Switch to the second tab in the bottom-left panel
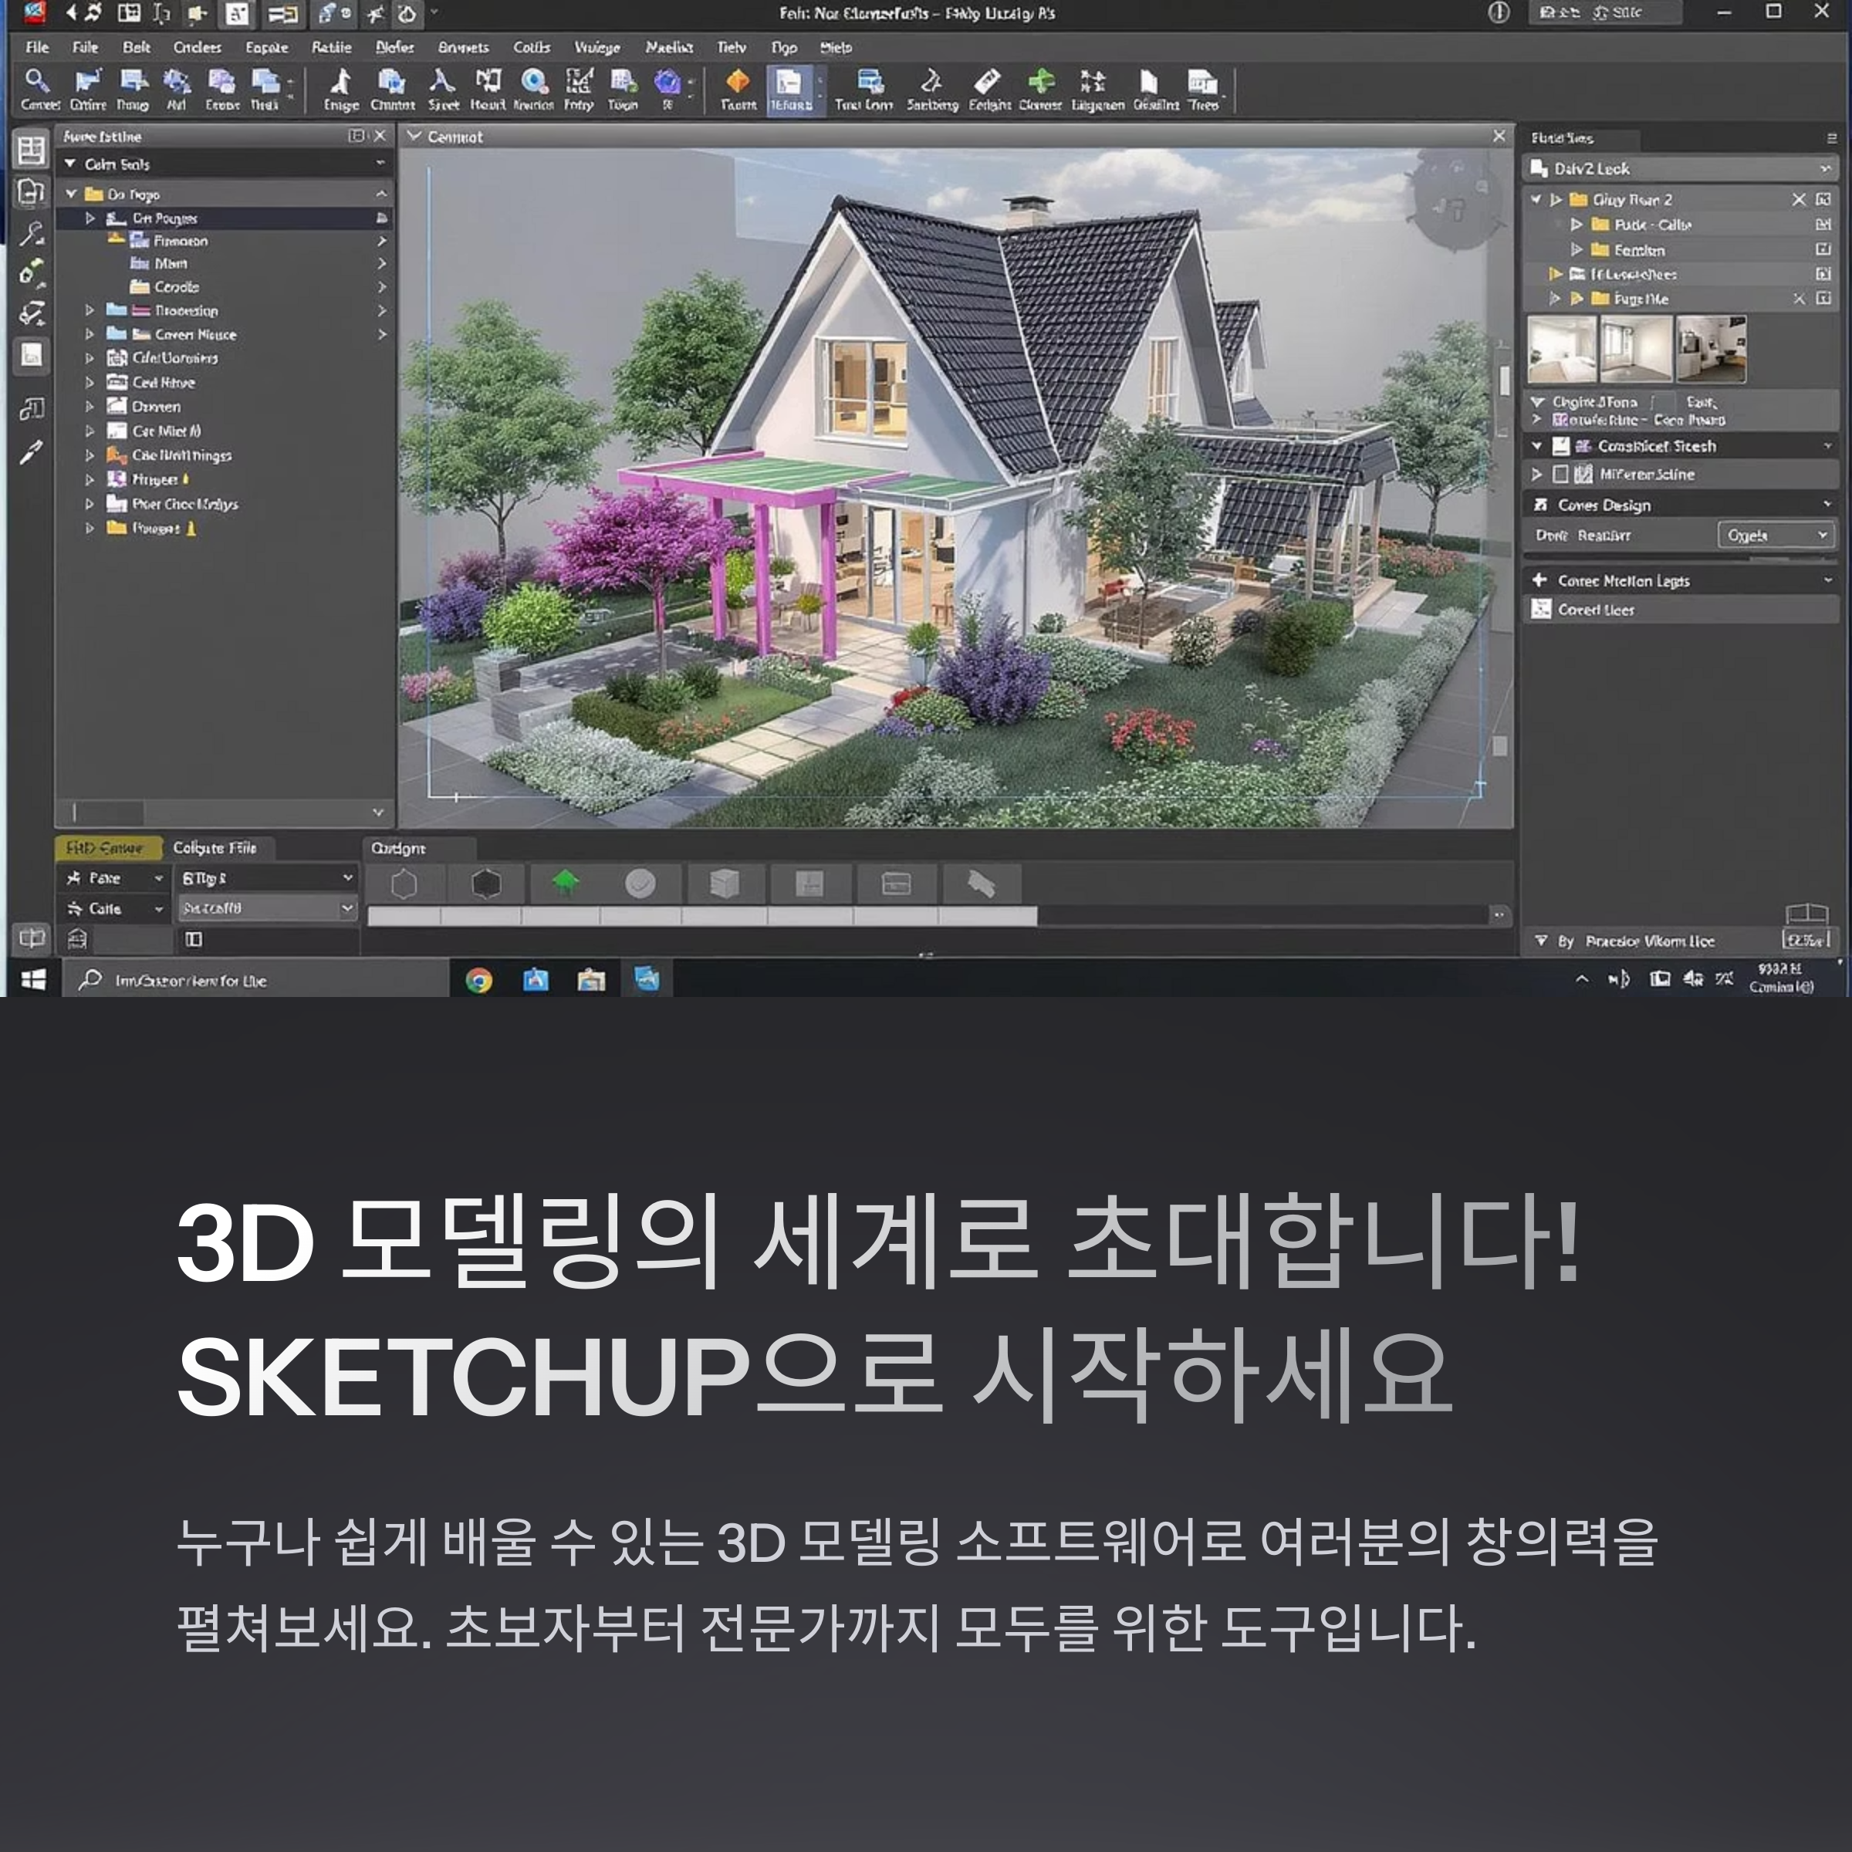 [218, 847]
